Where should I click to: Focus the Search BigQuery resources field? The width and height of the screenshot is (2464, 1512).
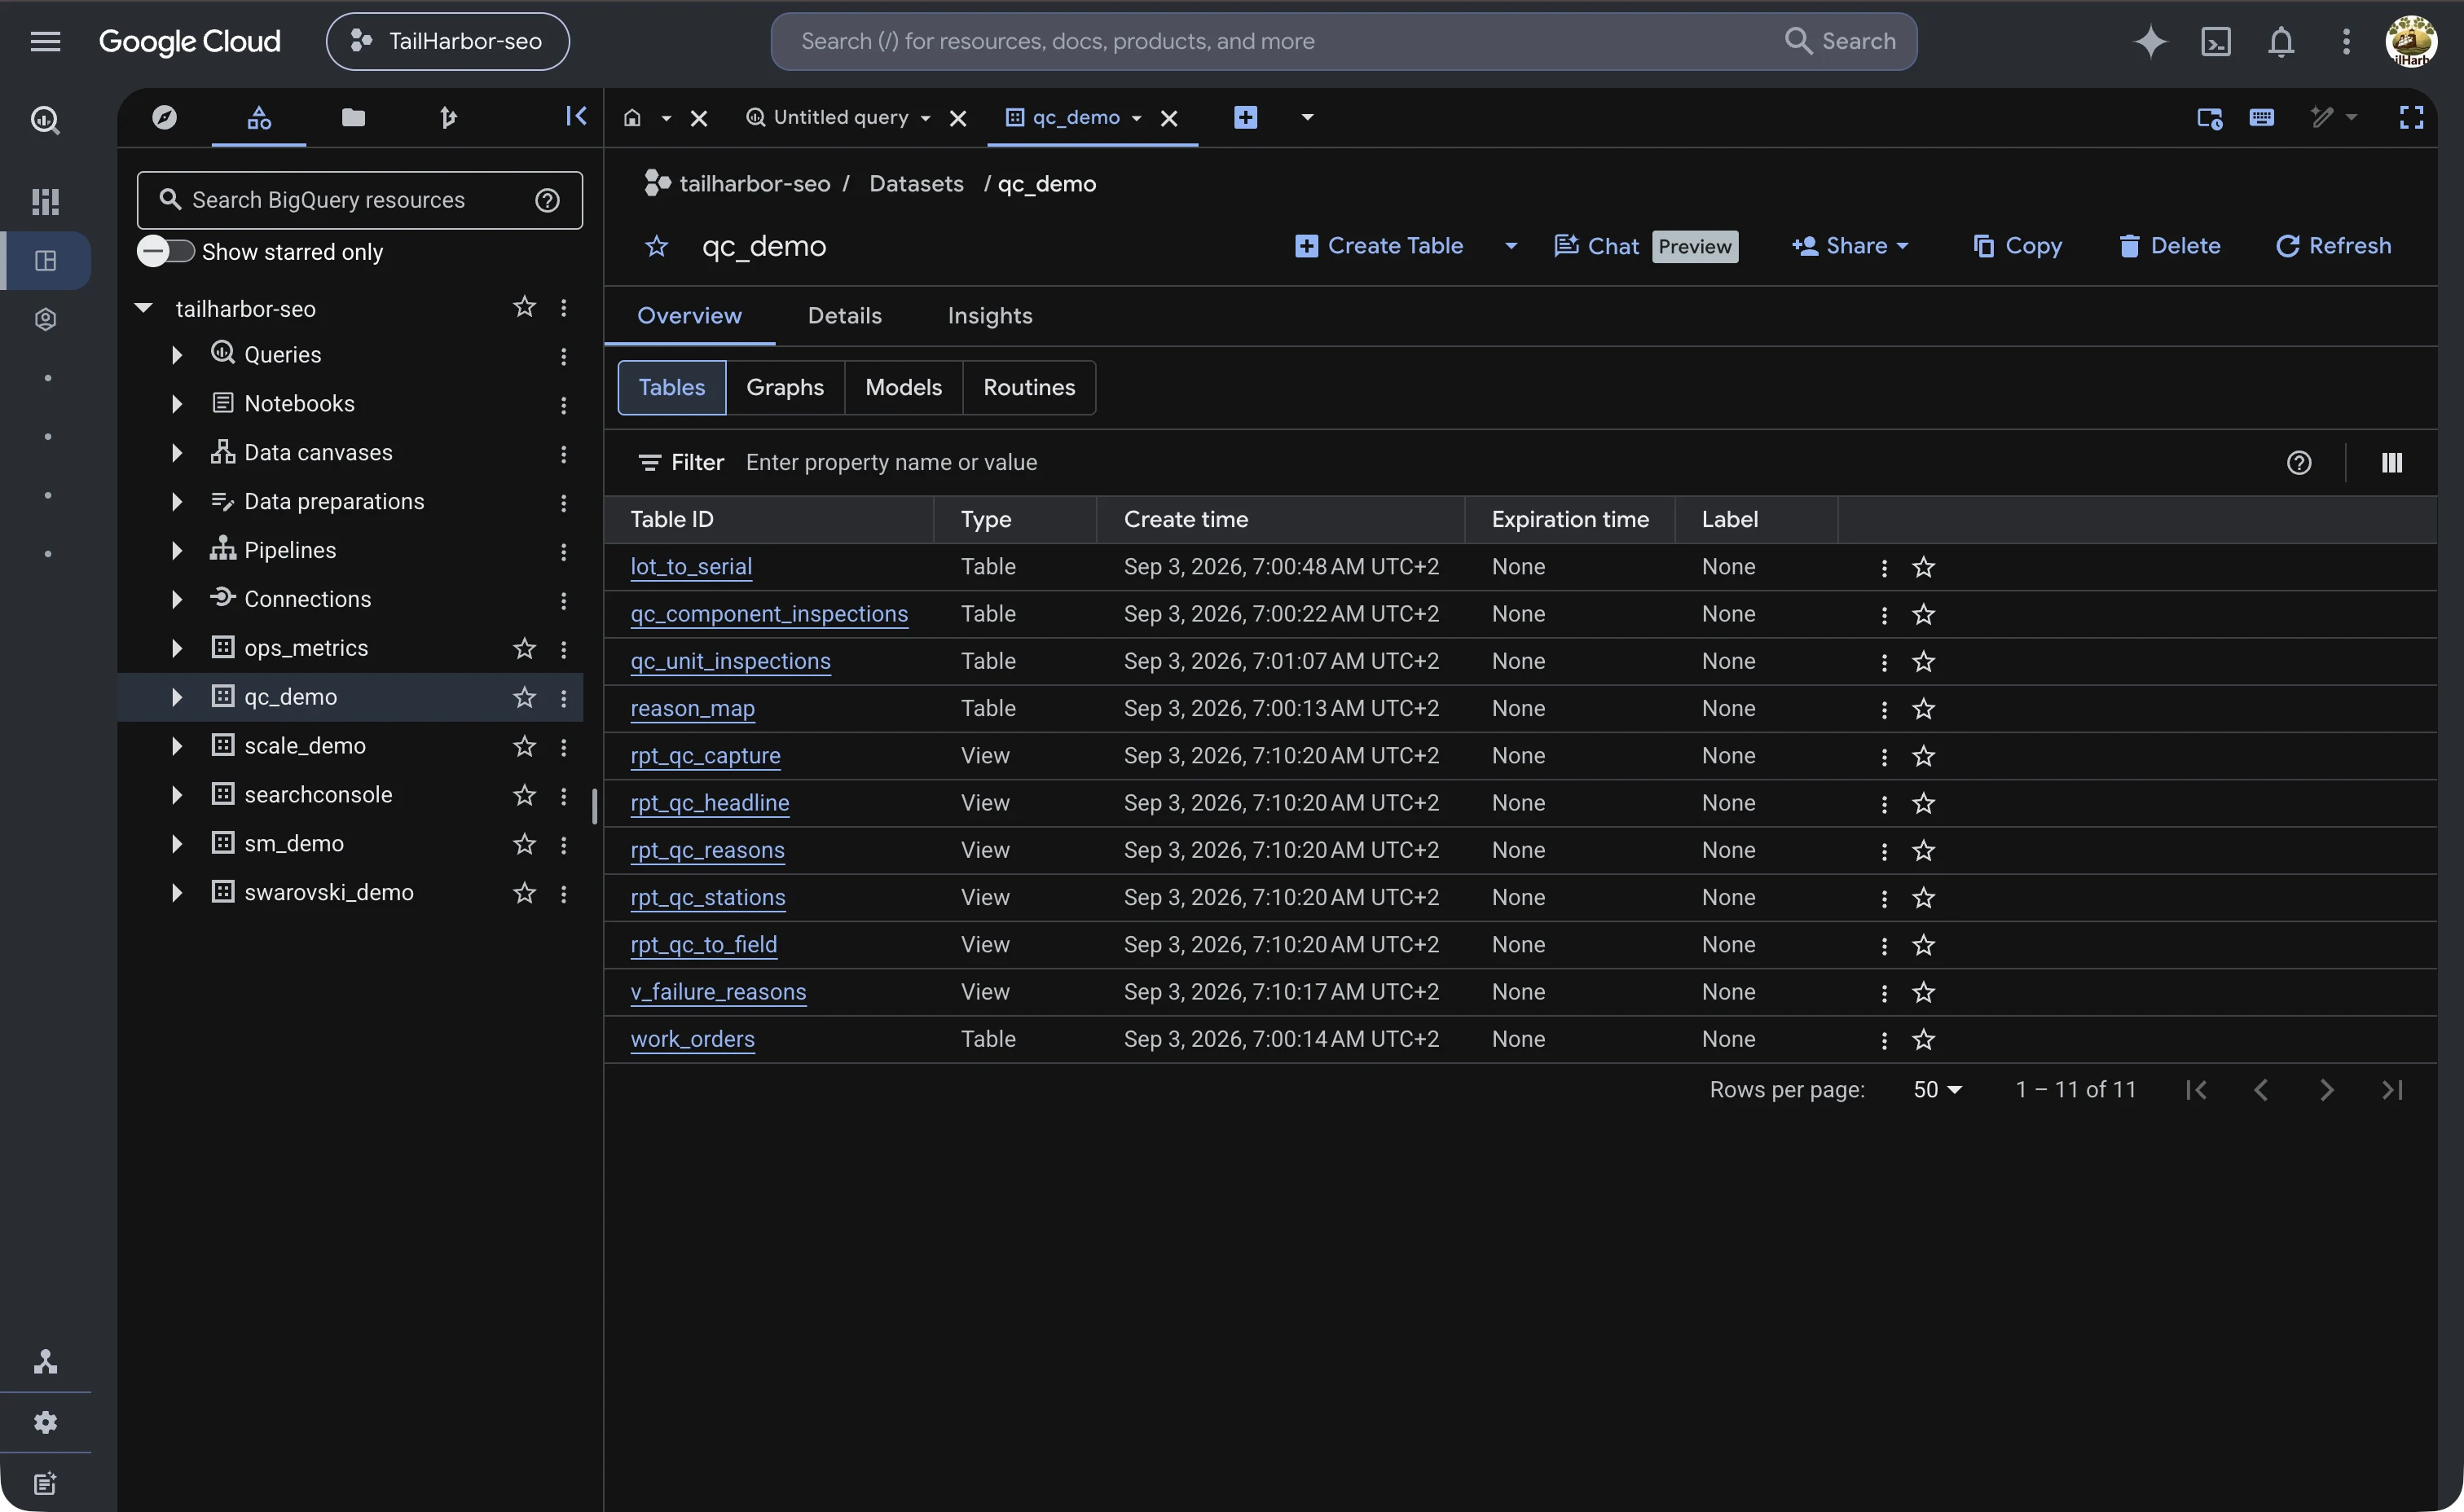click(x=359, y=200)
